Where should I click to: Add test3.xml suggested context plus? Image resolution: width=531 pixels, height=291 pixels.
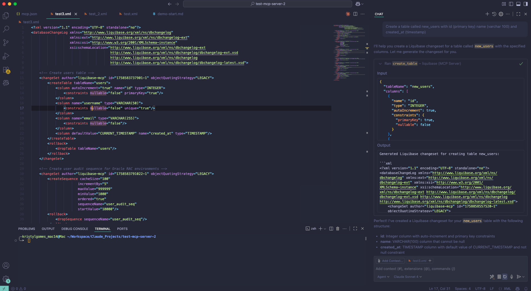(x=430, y=261)
